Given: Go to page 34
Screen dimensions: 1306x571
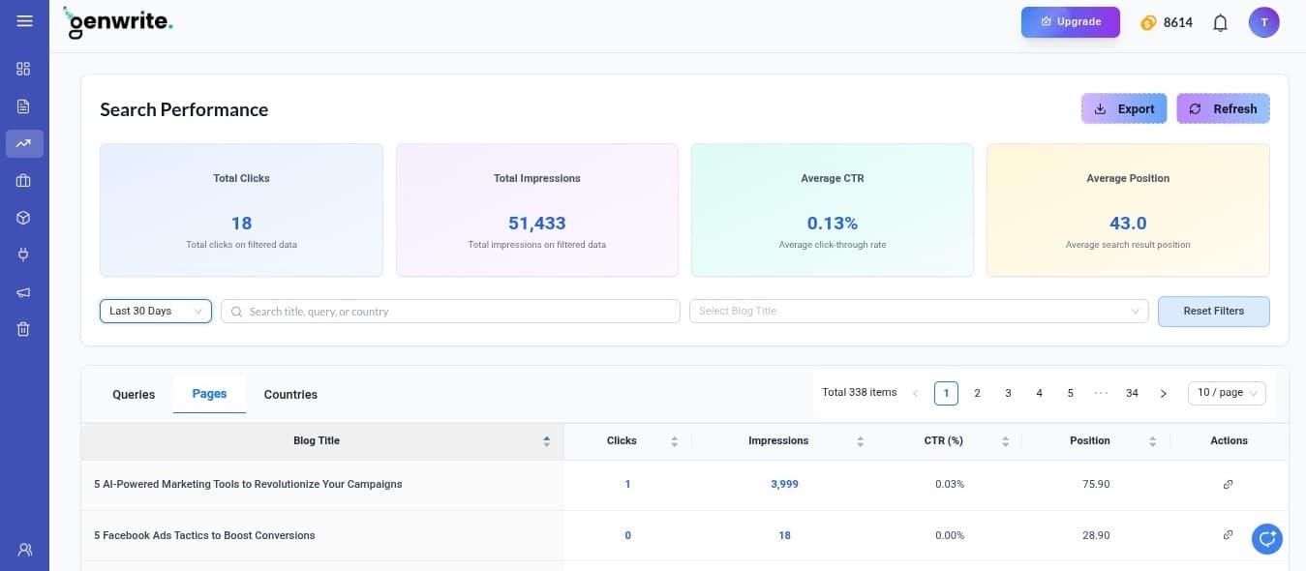Looking at the screenshot, I should click(1133, 393).
